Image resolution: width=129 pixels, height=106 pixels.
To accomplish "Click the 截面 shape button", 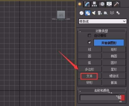I will pos(114,83).
